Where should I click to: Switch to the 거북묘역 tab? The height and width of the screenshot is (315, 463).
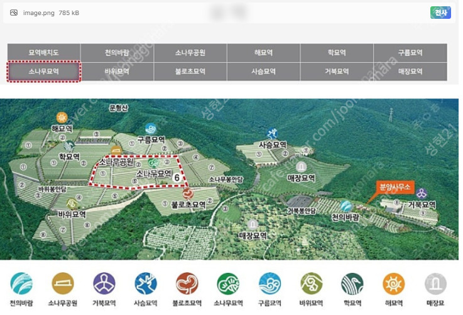[x=337, y=72]
